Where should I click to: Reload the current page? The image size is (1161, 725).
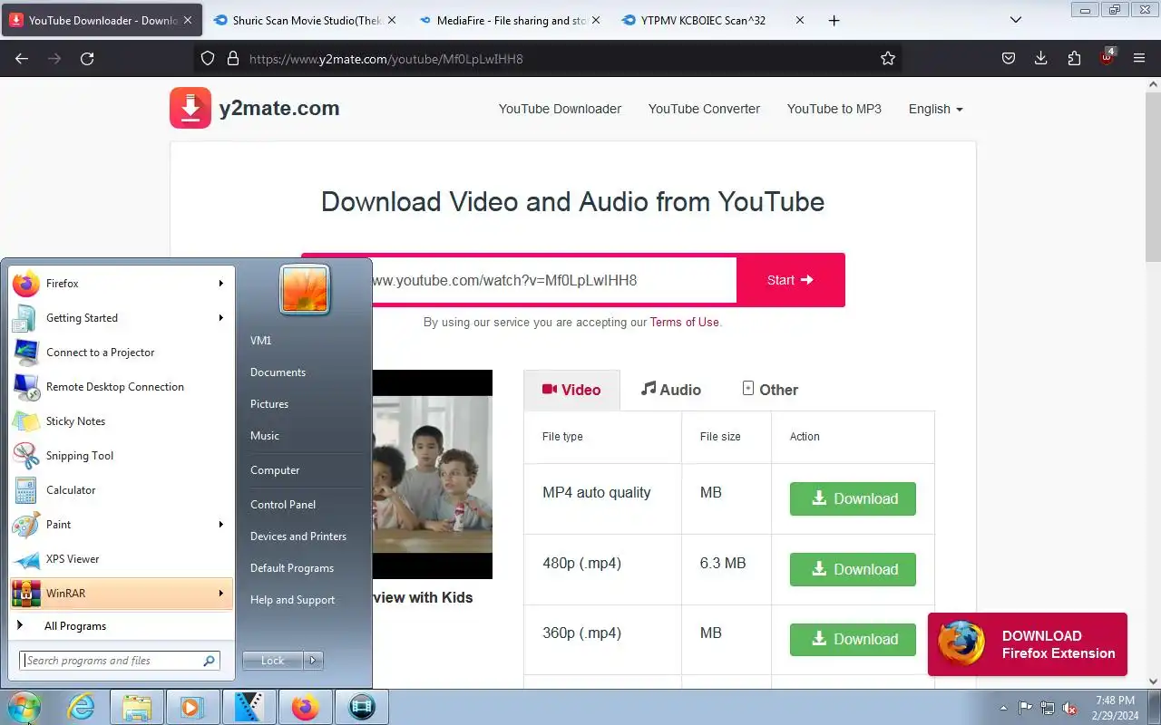87,58
